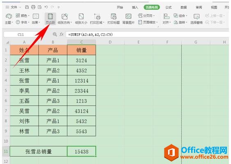The image size is (231, 164).
Task: Select column G header
Action: click(196, 42)
